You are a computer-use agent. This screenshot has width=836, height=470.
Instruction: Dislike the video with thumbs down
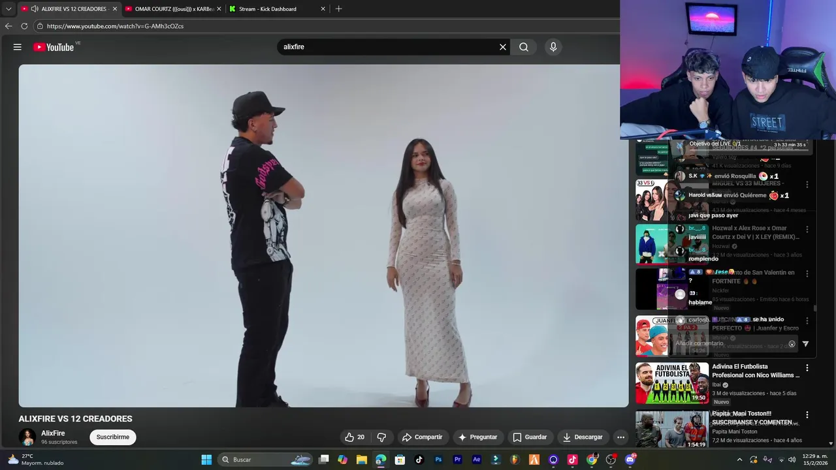(x=382, y=437)
